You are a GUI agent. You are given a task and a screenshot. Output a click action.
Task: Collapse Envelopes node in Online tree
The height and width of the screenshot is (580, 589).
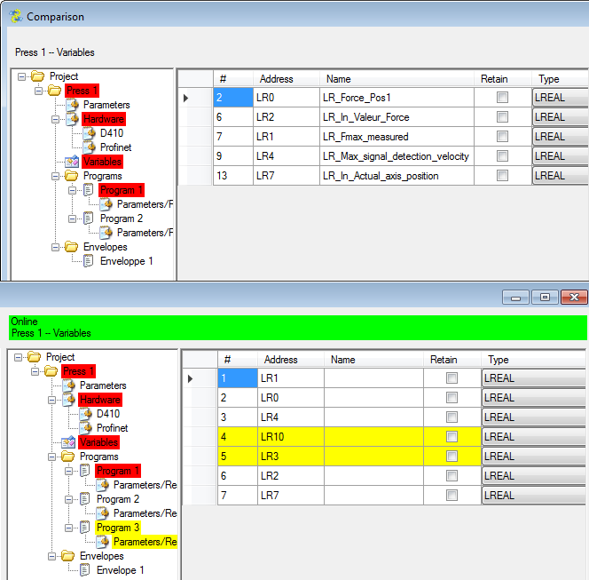51,556
